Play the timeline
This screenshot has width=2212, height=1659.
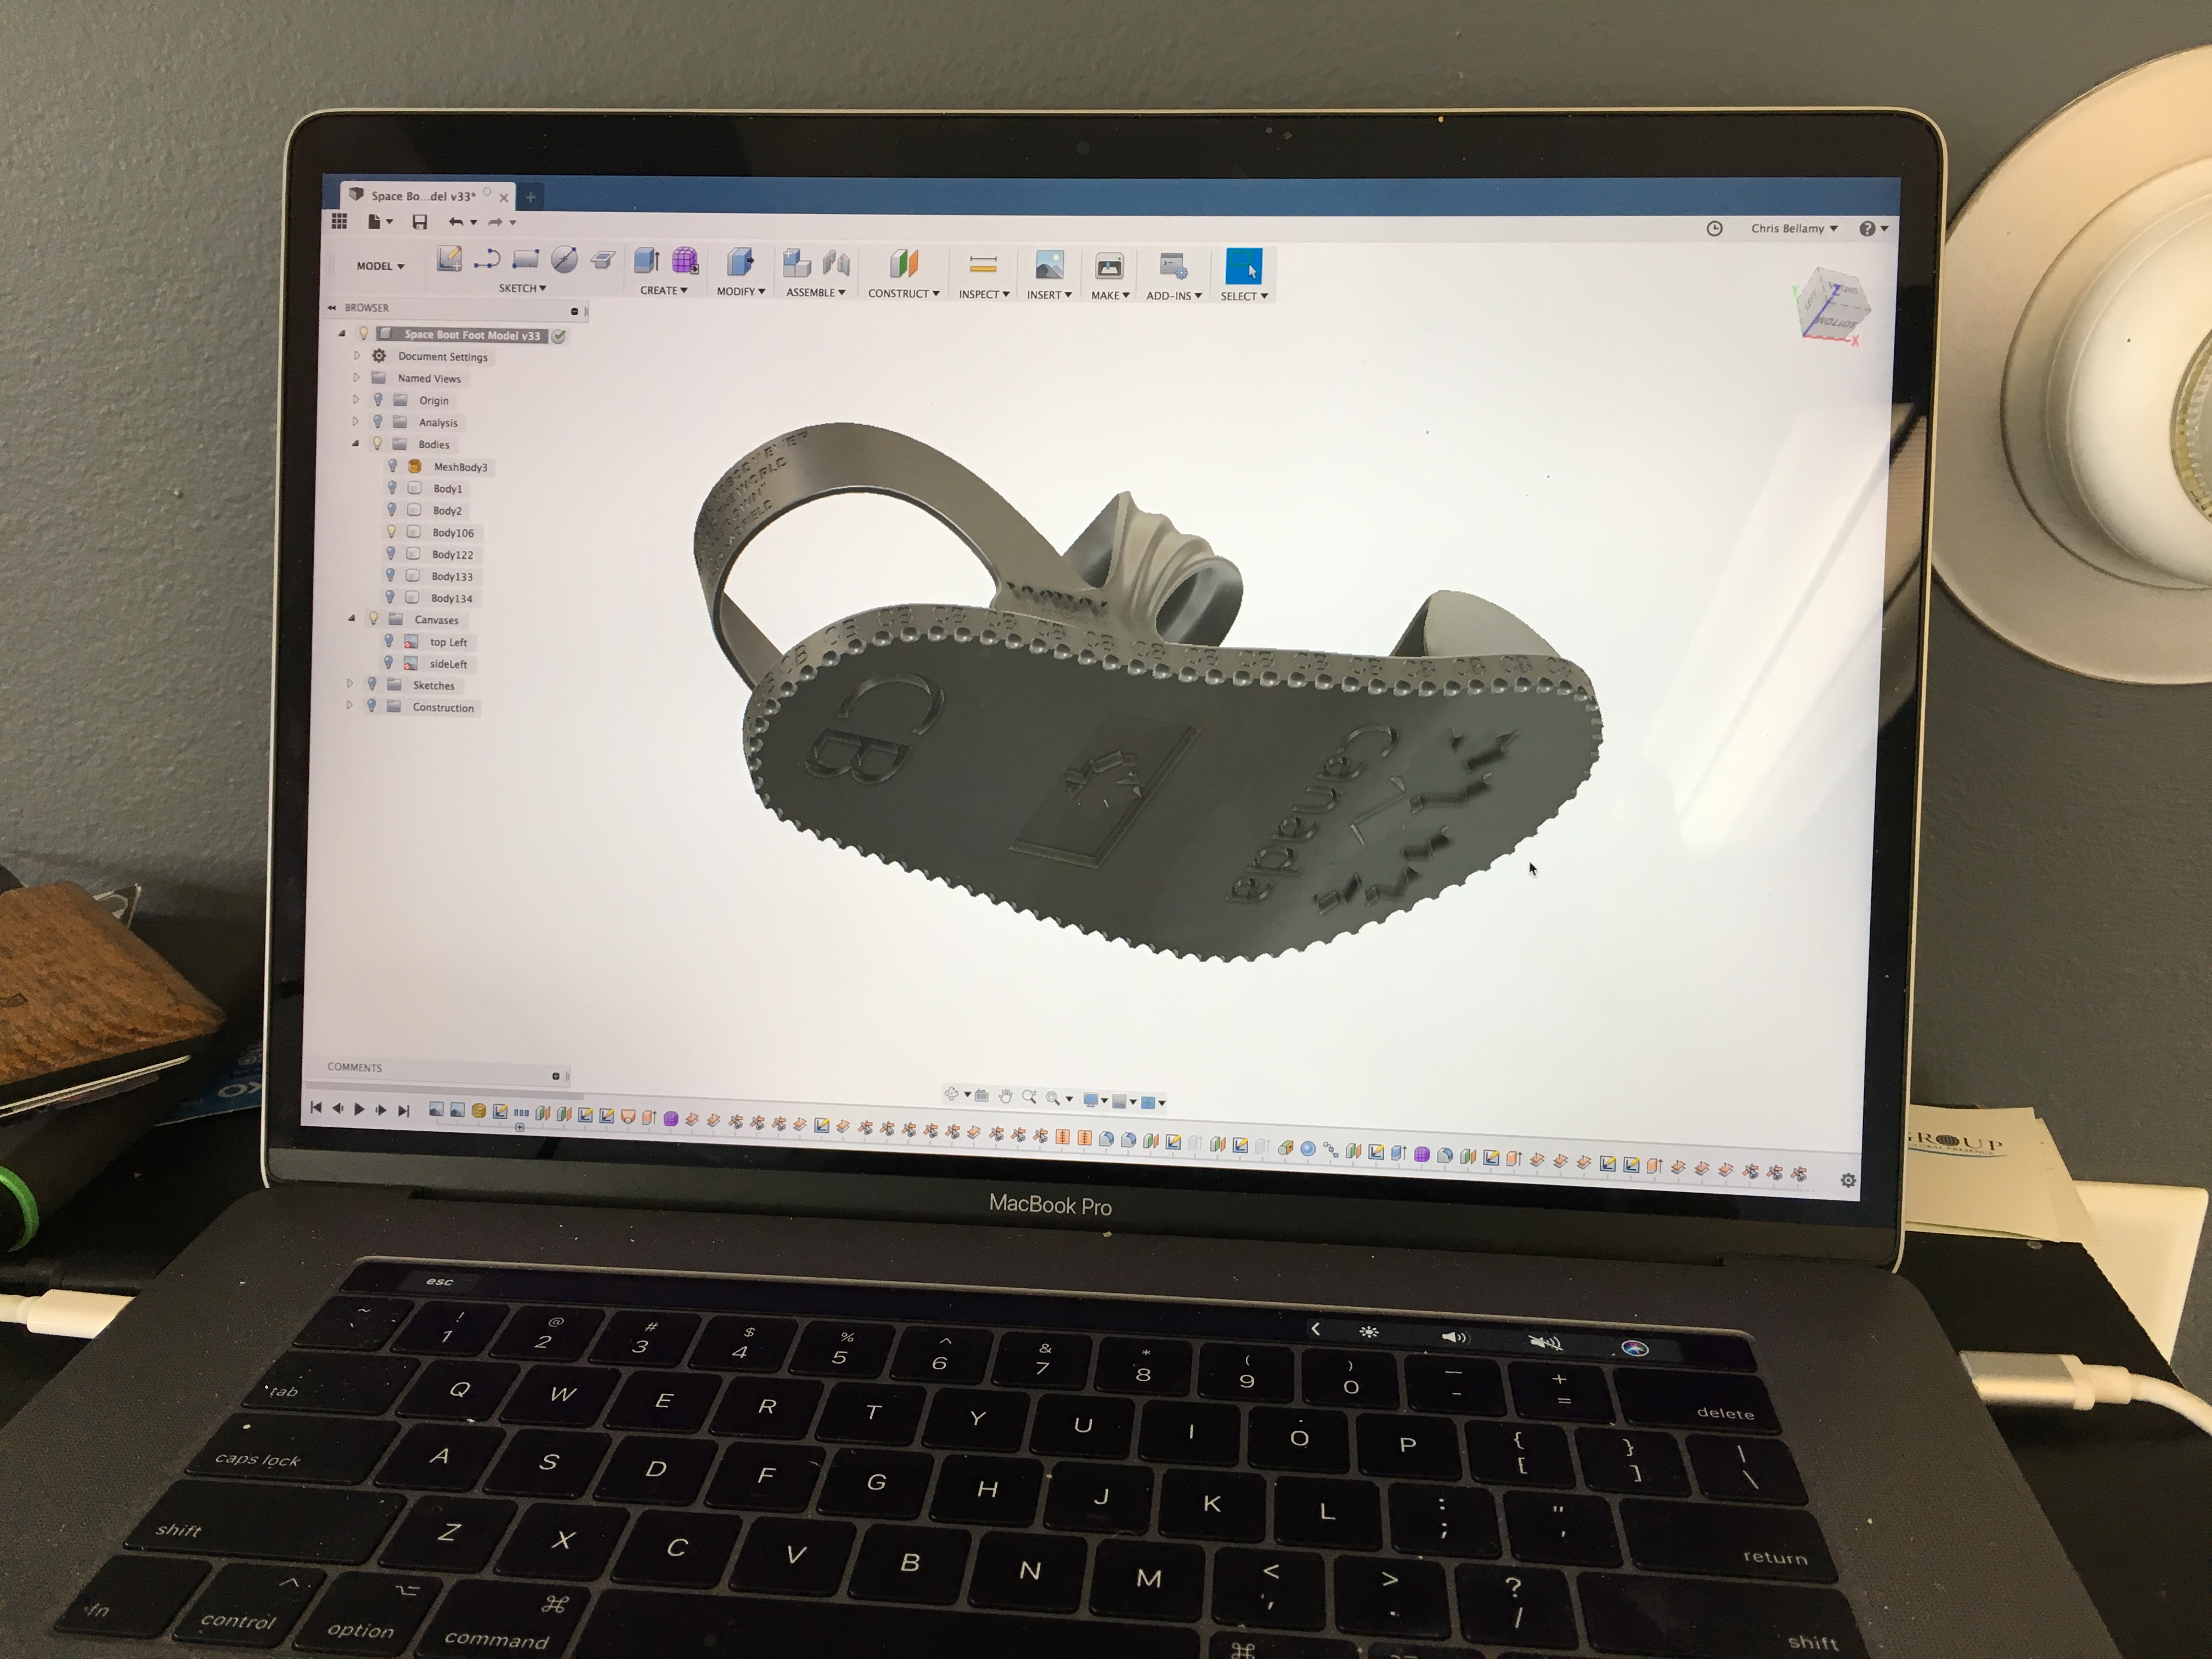(359, 1109)
